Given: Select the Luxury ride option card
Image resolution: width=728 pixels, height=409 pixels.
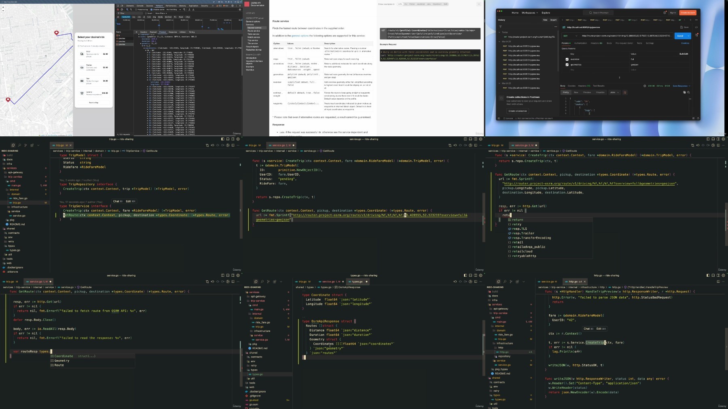Looking at the screenshot, I should (93, 93).
